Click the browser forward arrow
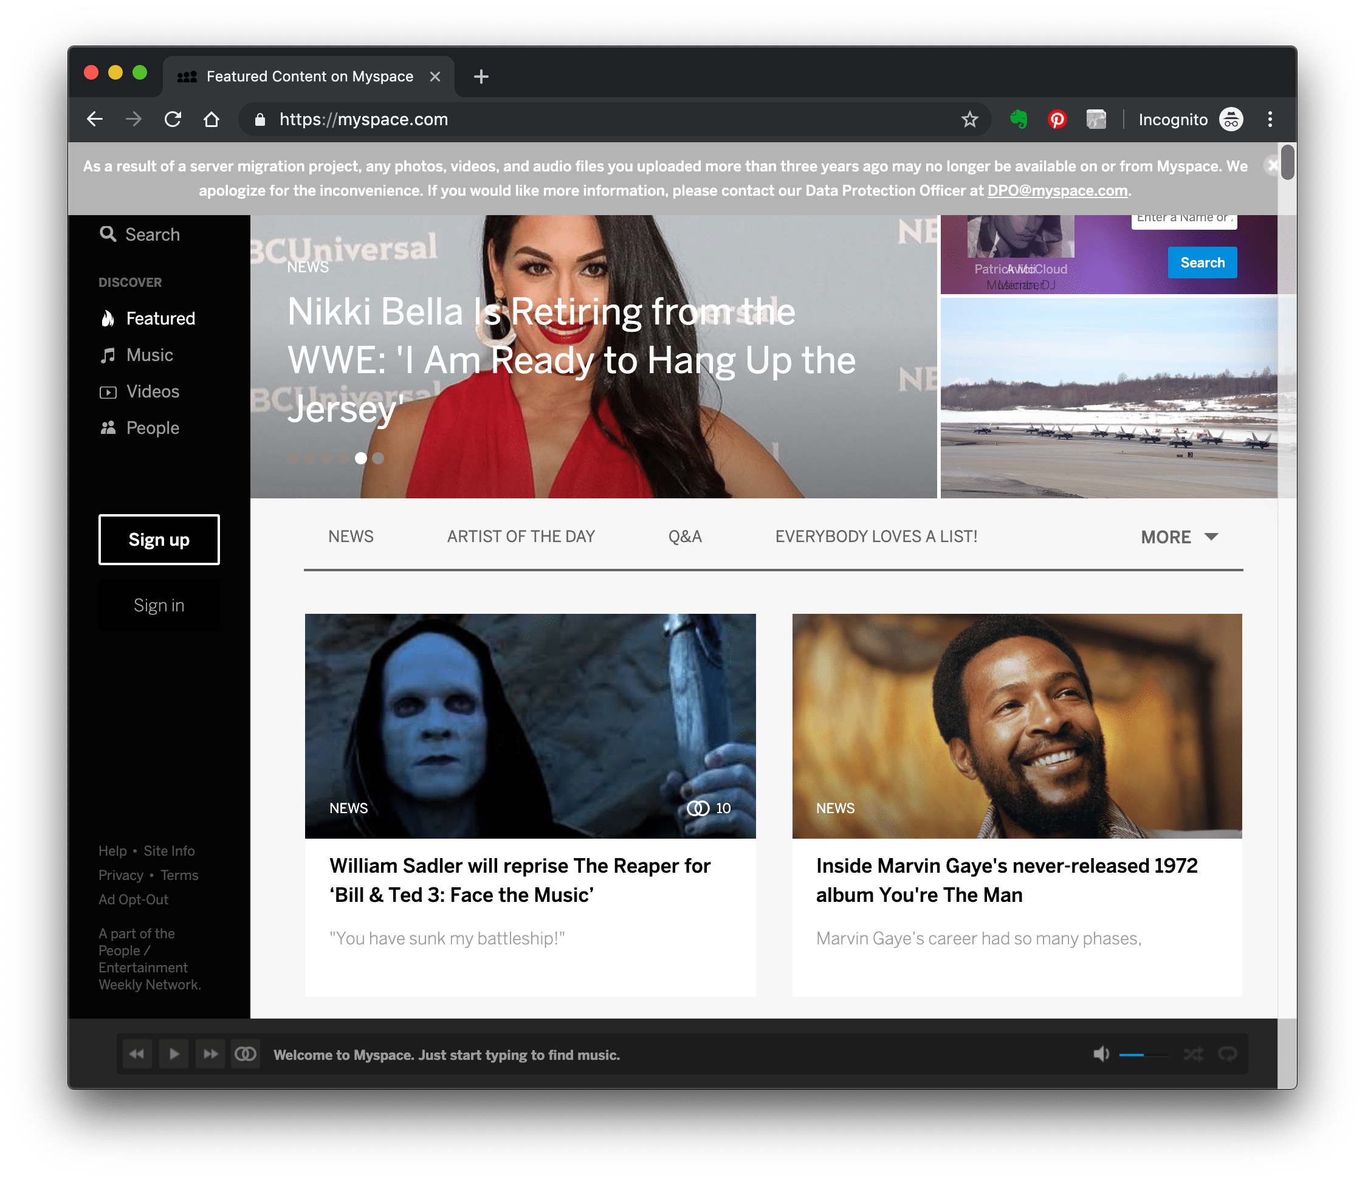Viewport: 1365px width, 1179px height. [x=134, y=119]
